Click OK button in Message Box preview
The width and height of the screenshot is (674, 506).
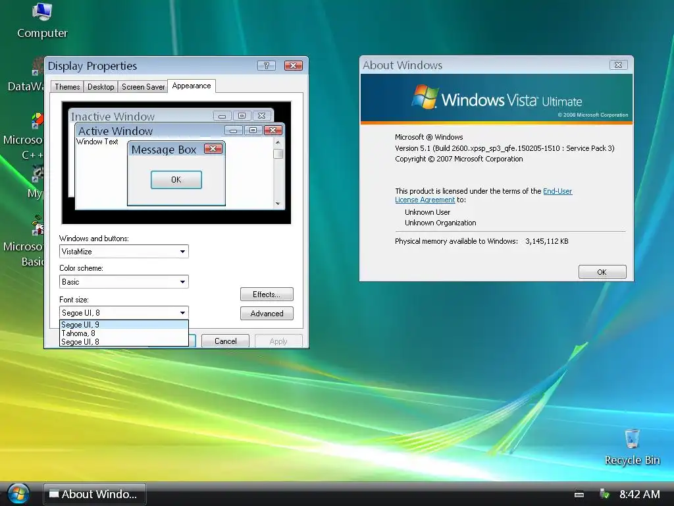coord(176,179)
